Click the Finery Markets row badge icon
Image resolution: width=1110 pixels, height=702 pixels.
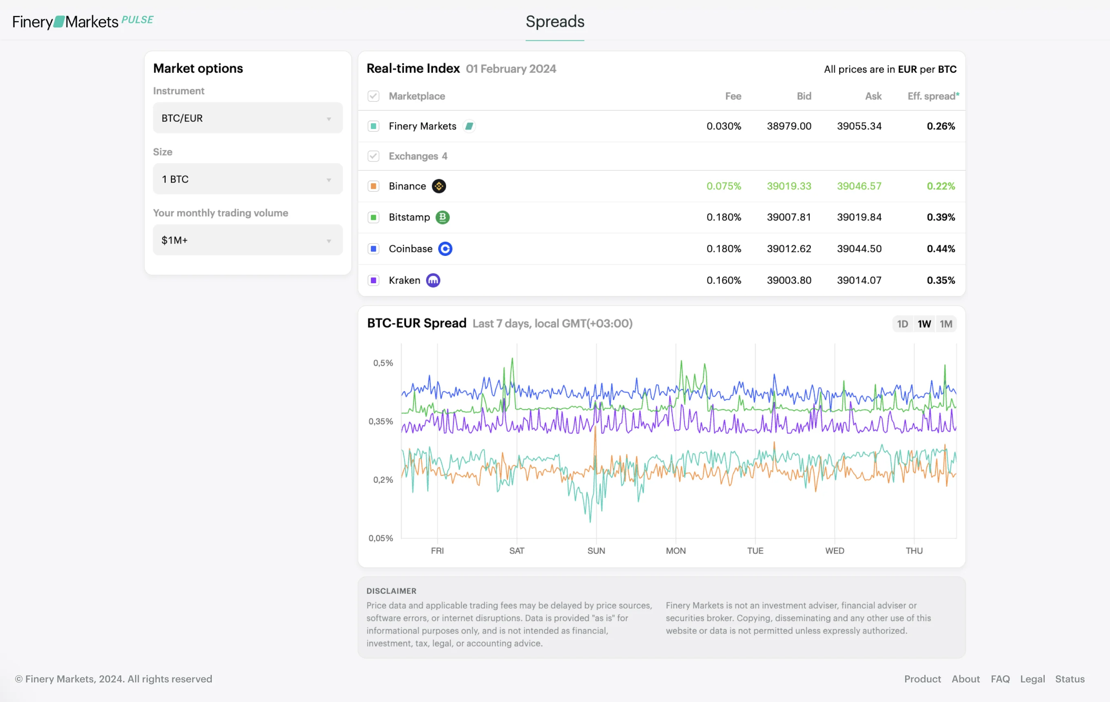[x=469, y=126]
